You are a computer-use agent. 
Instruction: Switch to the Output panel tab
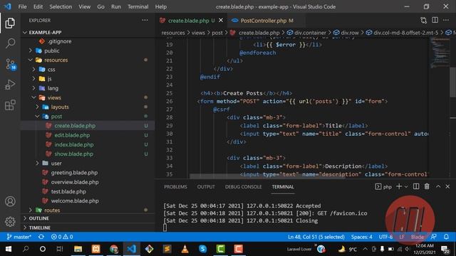pos(206,186)
